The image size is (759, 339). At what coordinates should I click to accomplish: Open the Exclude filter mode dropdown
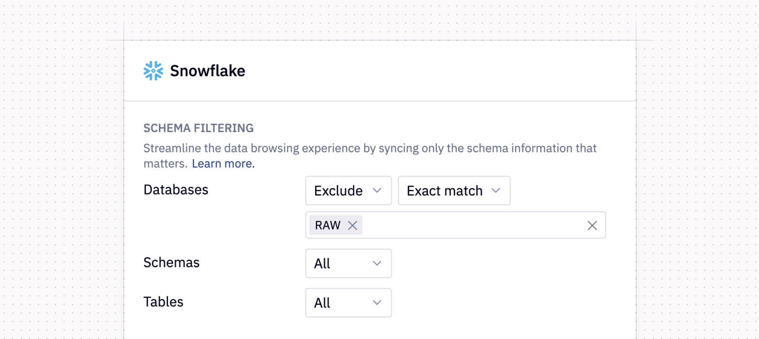[x=339, y=191]
